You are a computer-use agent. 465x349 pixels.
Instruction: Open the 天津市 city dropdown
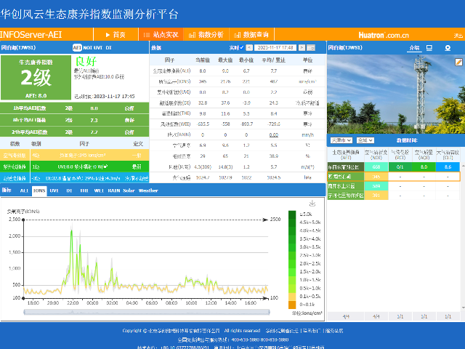pos(340,140)
